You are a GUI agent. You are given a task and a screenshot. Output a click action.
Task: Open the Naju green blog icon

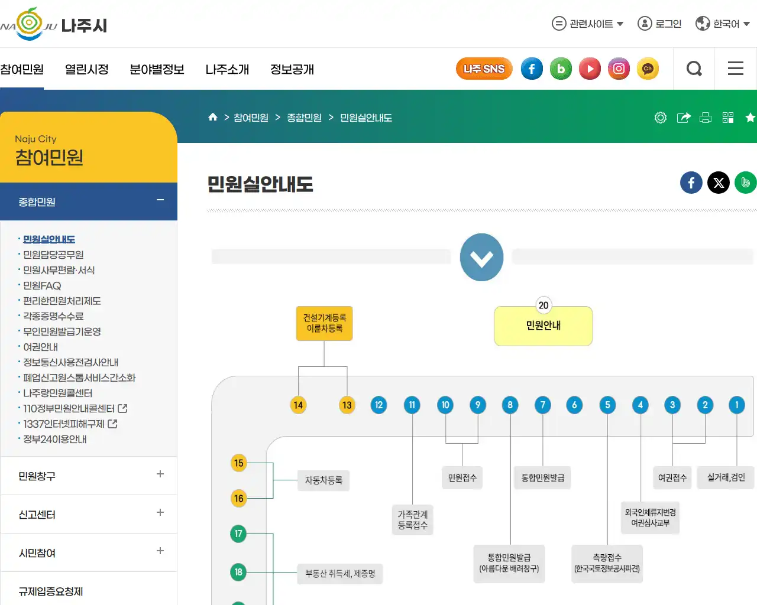tap(561, 69)
